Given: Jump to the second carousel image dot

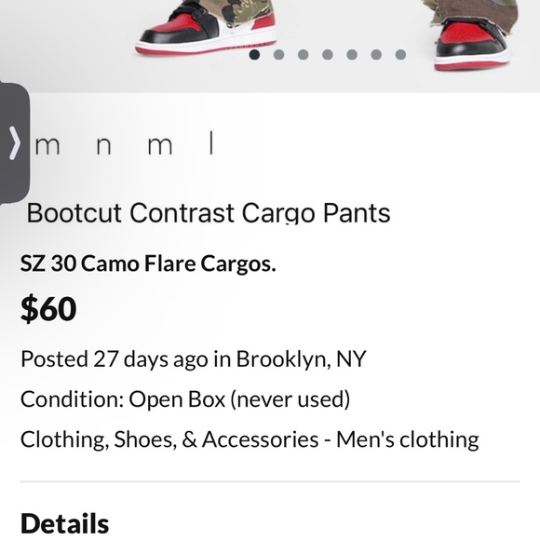Looking at the screenshot, I should pyautogui.click(x=278, y=54).
